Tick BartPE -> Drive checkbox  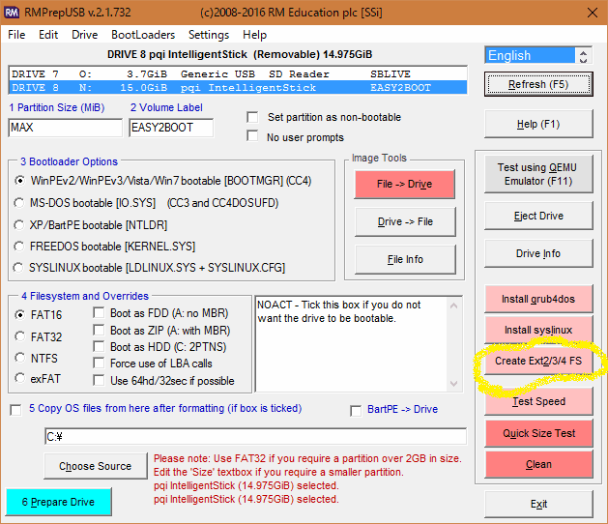(x=356, y=411)
